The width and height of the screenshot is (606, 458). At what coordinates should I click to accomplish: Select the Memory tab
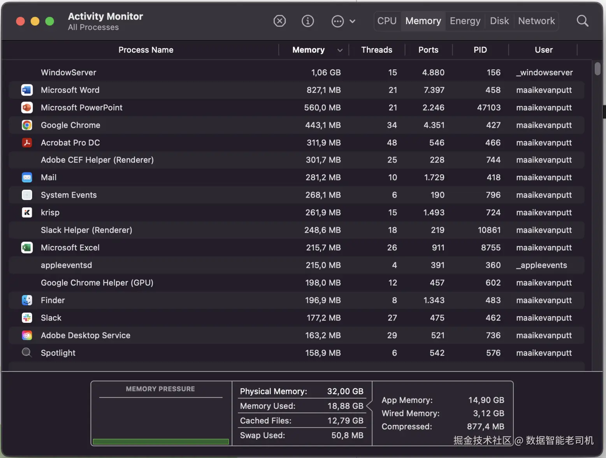(x=423, y=21)
